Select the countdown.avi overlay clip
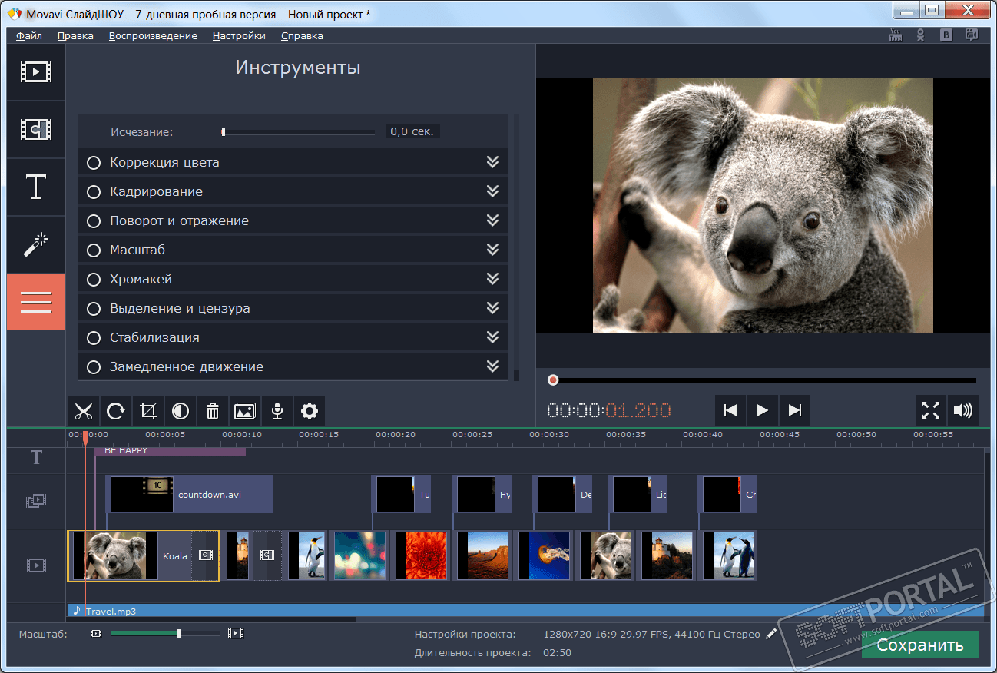Viewport: 997px width, 673px height. (190, 494)
